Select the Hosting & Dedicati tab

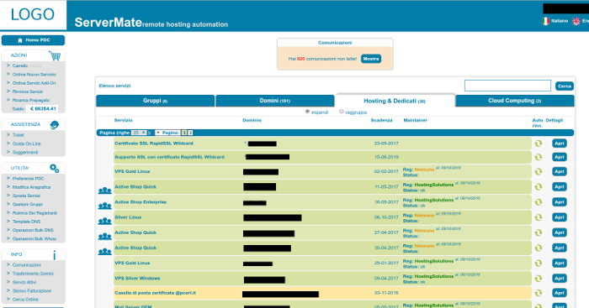pos(395,101)
